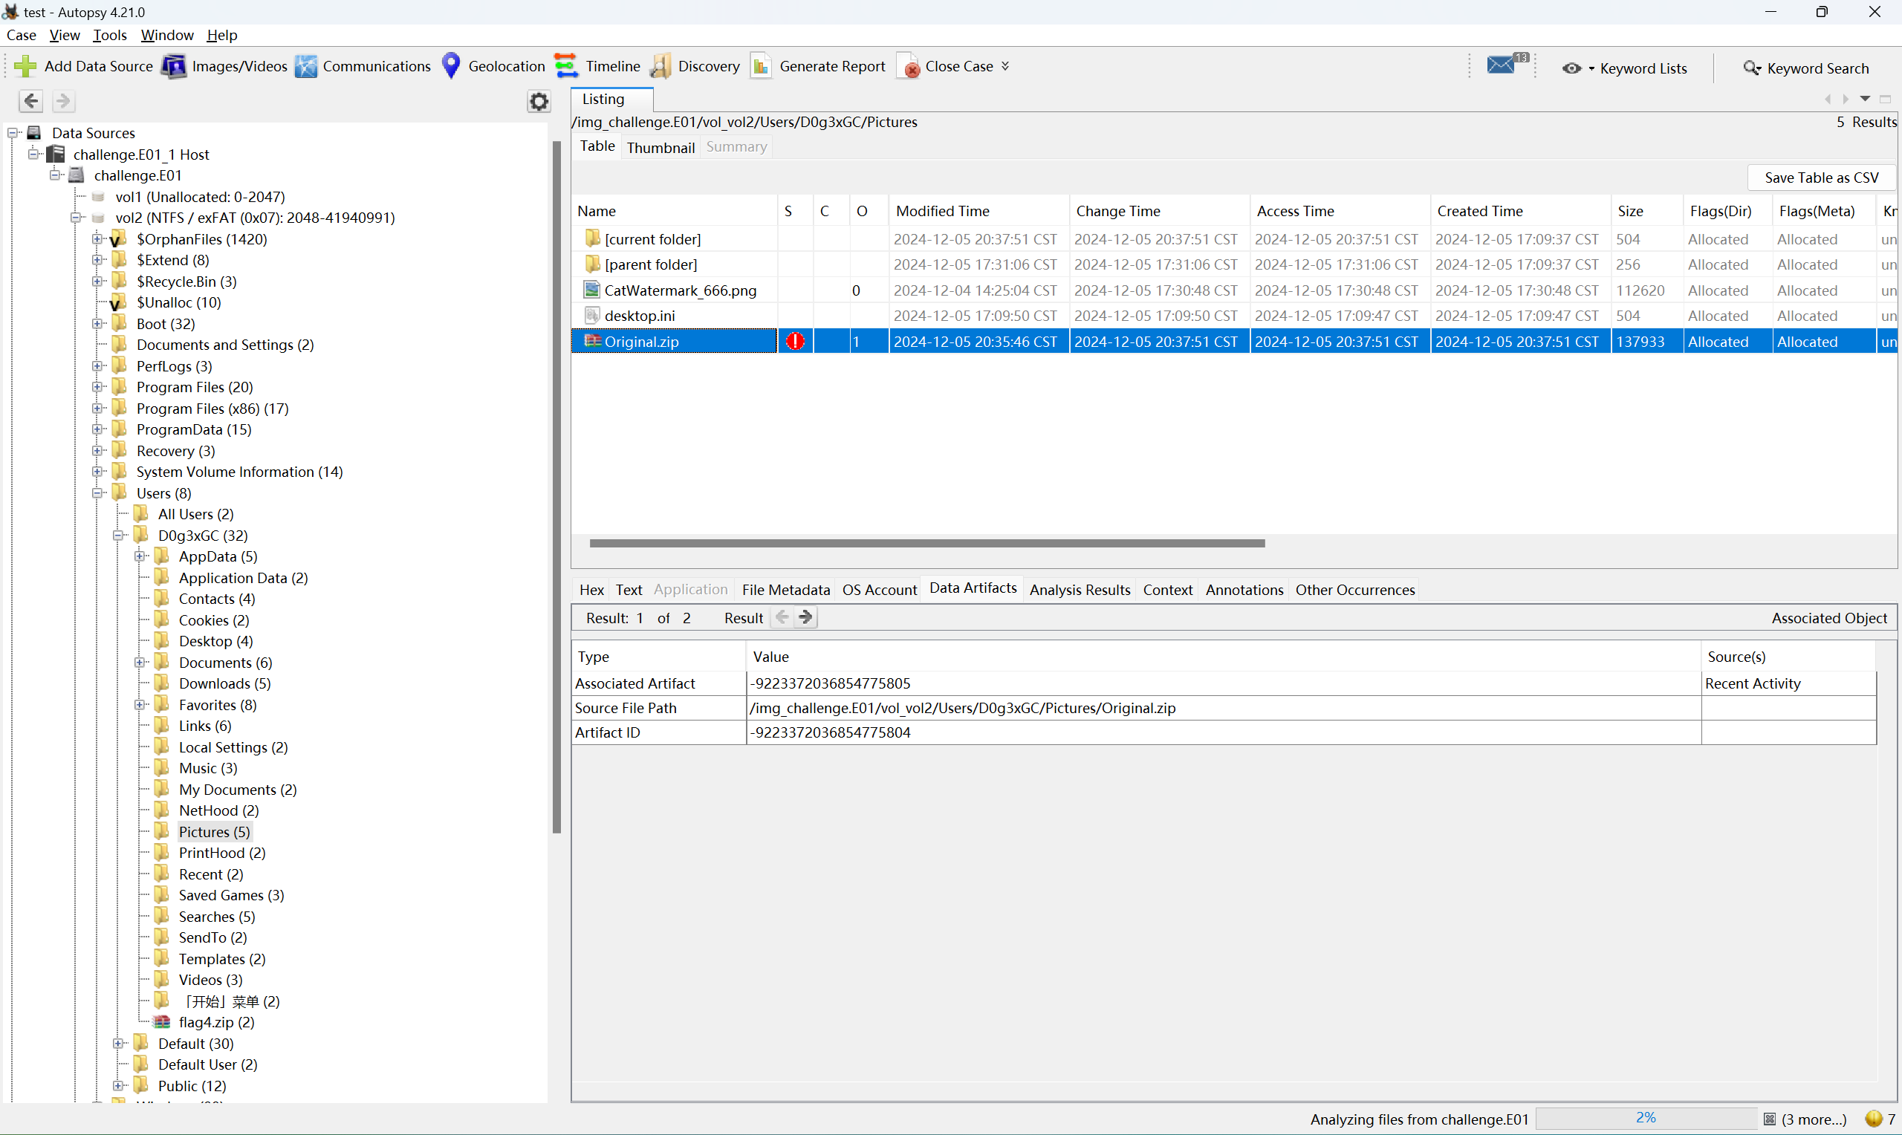Open the Window menu
This screenshot has width=1902, height=1135.
(x=166, y=35)
